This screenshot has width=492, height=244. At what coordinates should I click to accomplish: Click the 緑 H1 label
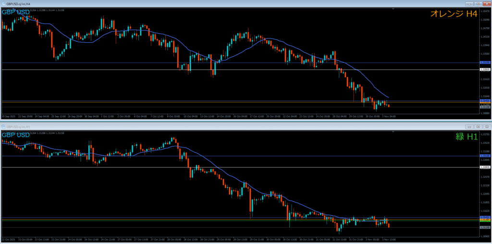pos(467,136)
